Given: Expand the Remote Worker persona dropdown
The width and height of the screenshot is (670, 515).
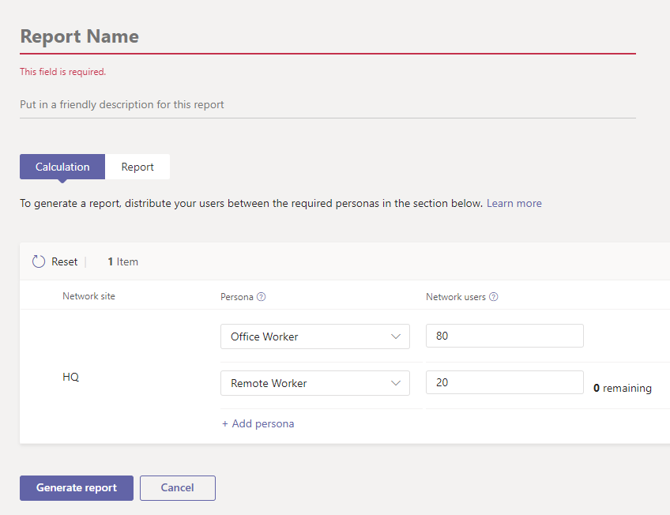Looking at the screenshot, I should coord(314,383).
